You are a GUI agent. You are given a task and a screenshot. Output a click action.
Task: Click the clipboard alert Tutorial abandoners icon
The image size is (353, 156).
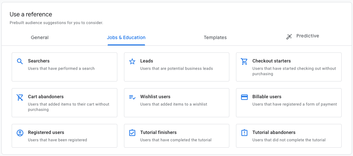pos(244,133)
